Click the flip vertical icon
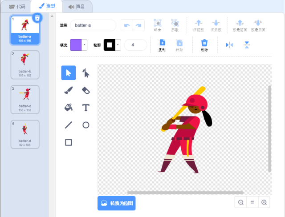Viewport: 285px width, 217px height. [x=247, y=45]
